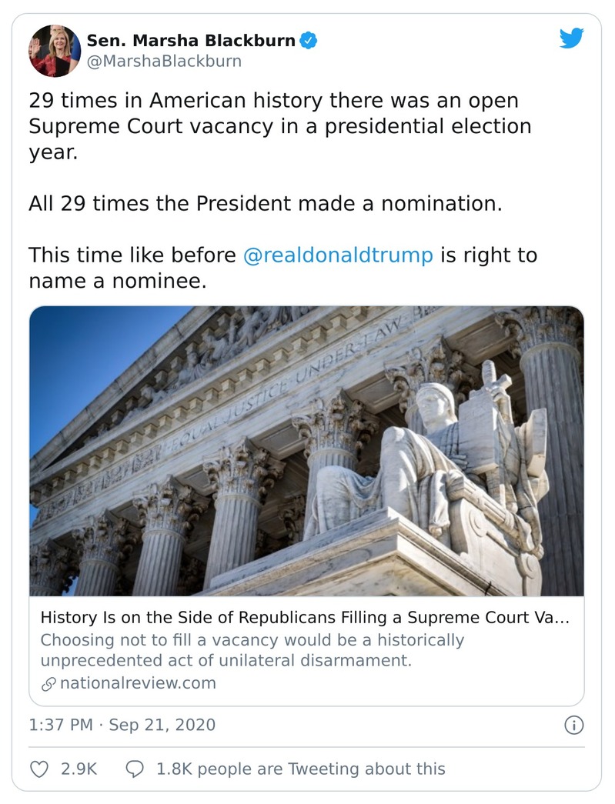This screenshot has width=615, height=804.
Task: Click the reply speech bubble icon
Action: coord(135,769)
